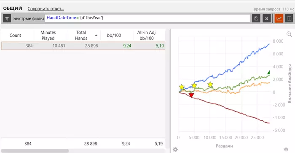
Task: Click the 'Быстрые фильт' label
Action: pyautogui.click(x=29, y=18)
